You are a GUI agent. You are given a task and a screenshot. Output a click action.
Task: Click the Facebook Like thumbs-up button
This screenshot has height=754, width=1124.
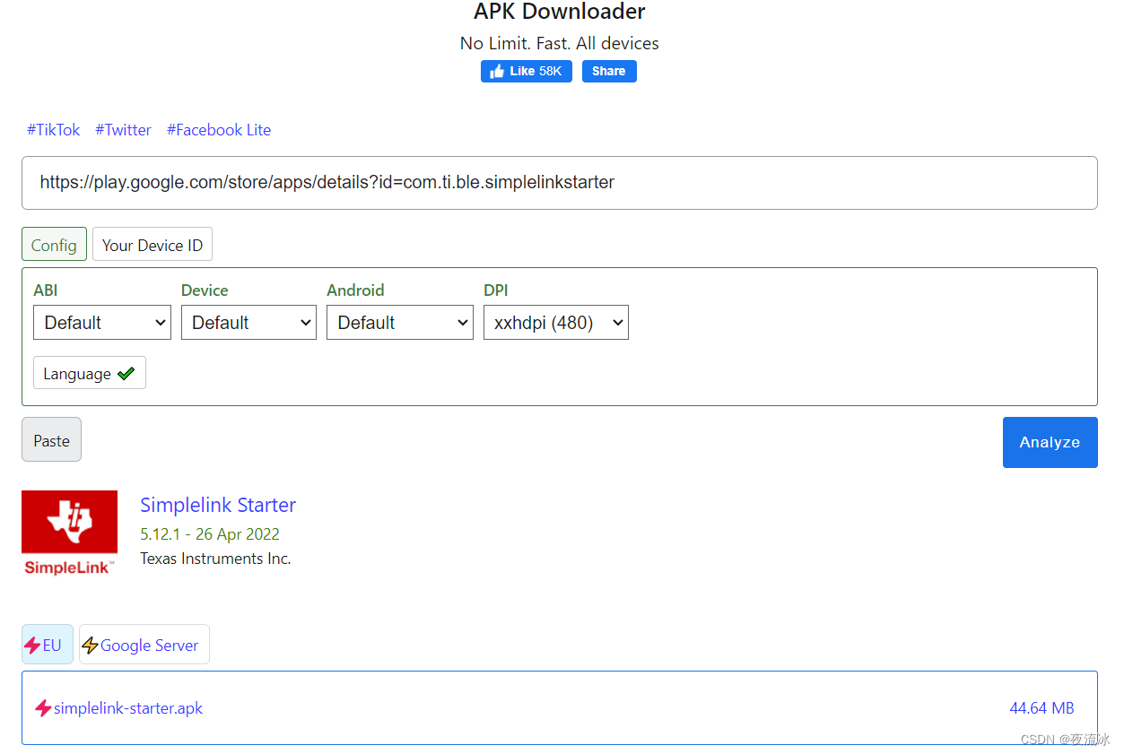(x=526, y=72)
